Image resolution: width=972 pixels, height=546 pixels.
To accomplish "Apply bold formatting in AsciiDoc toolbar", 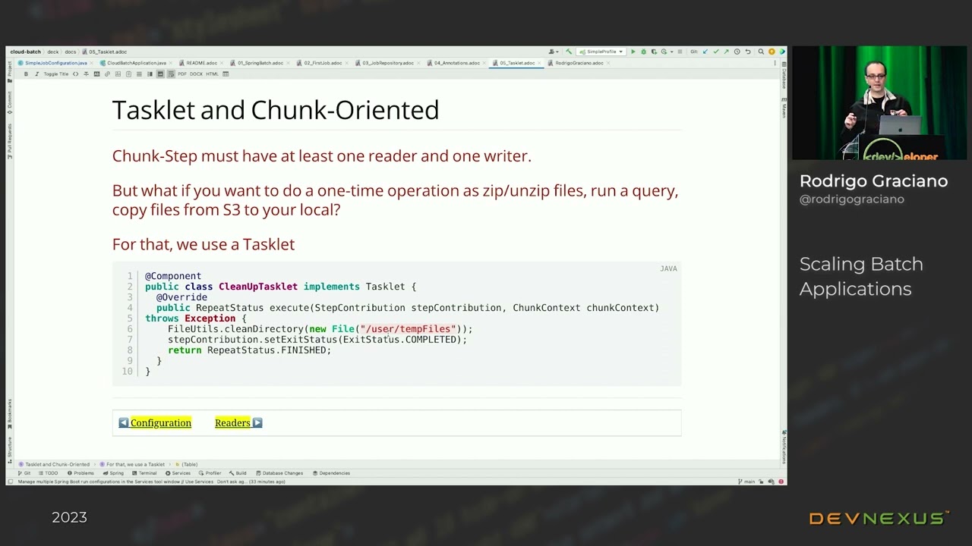I will 26,74.
